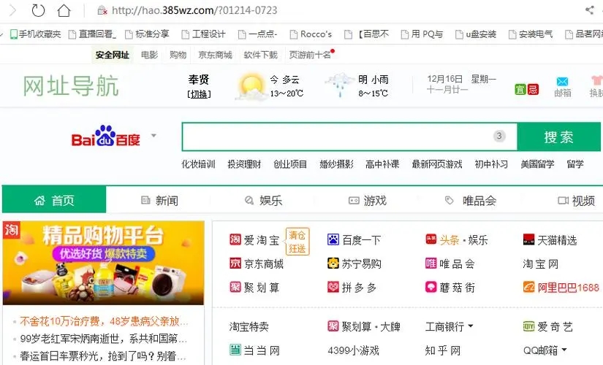Click the 美国留学 suggestion link

pyautogui.click(x=537, y=164)
